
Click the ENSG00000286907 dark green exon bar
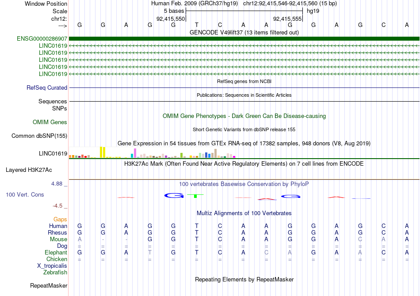[244, 38]
